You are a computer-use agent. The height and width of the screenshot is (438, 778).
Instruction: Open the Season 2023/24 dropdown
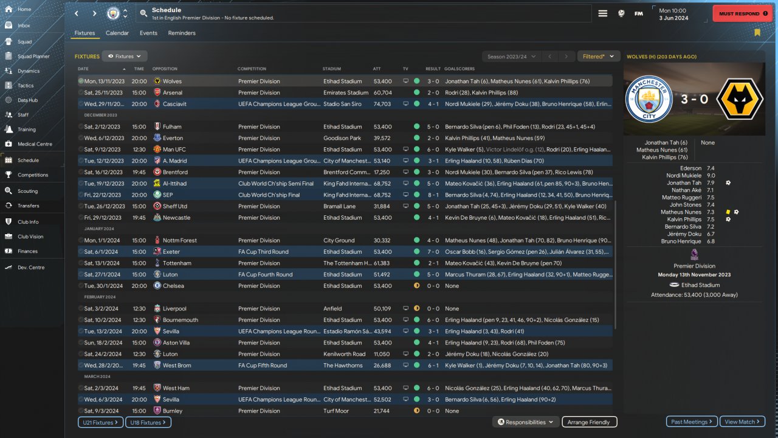click(x=512, y=57)
